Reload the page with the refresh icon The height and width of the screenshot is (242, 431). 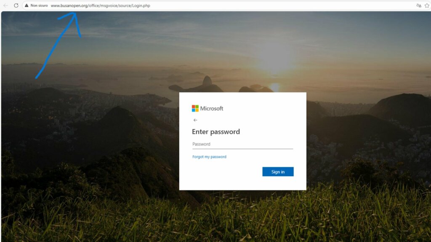16,5
